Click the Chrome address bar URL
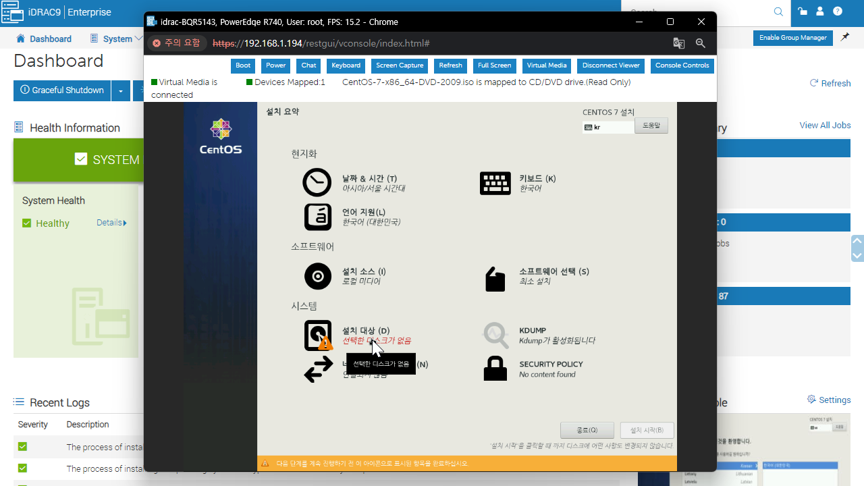 tap(321, 43)
